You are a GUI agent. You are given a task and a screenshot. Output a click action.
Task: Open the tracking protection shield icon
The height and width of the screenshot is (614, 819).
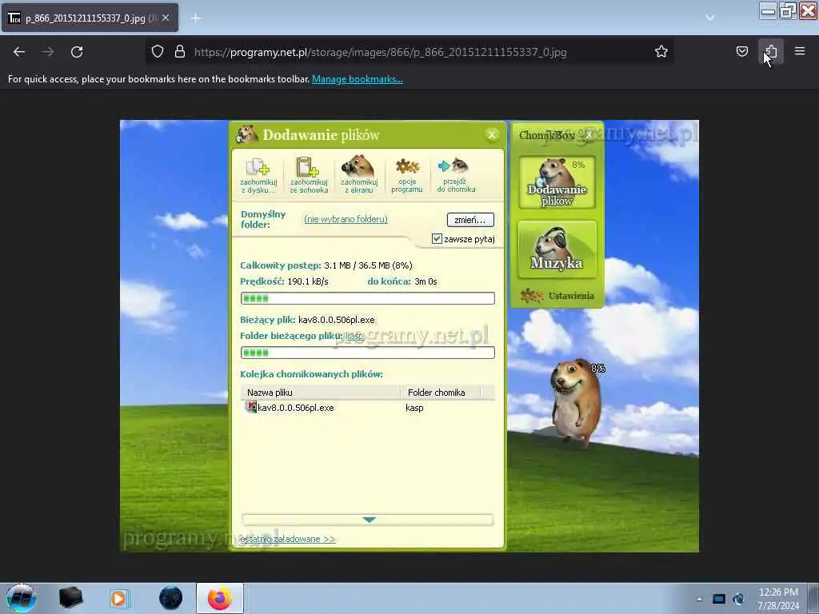click(158, 52)
